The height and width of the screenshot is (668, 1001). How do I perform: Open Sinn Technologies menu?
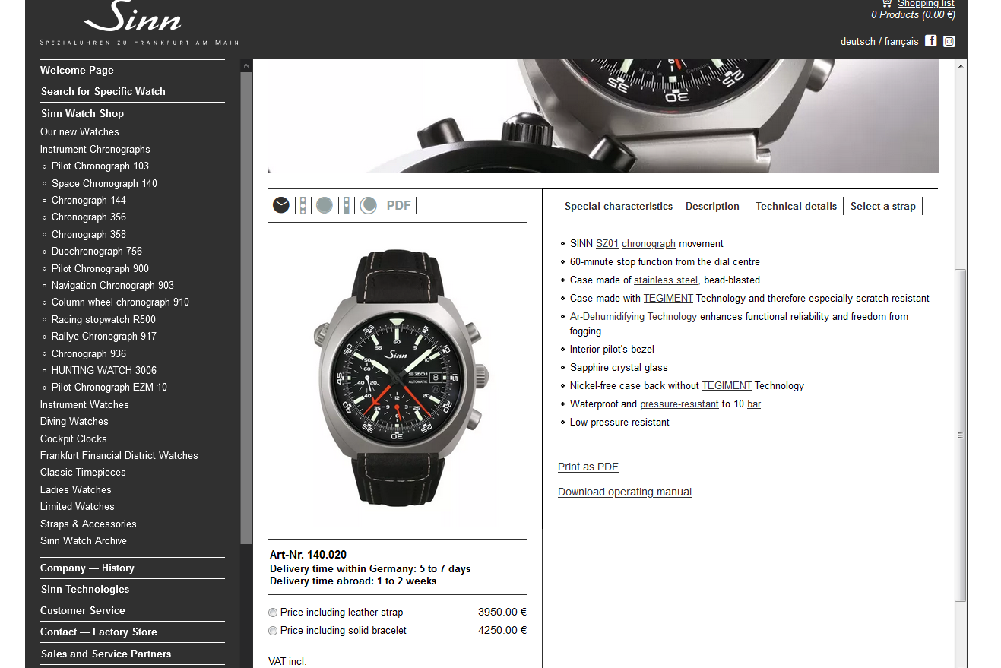85,589
